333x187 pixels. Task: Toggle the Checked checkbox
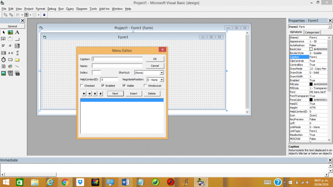82,86
